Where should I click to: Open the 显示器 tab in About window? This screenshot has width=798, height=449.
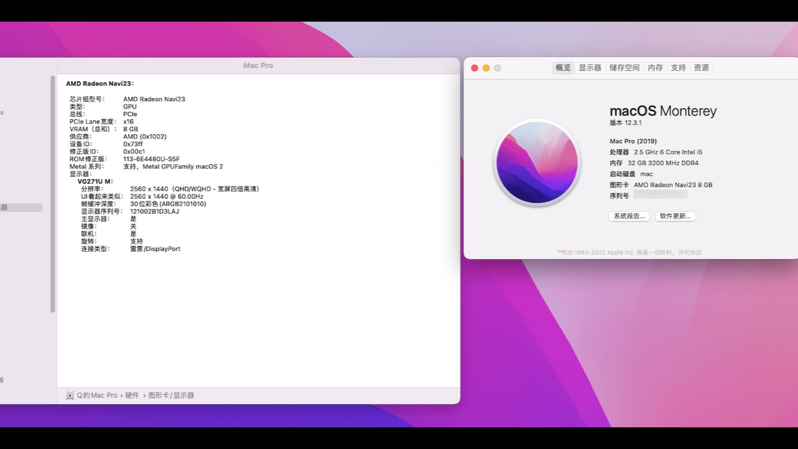coord(590,68)
